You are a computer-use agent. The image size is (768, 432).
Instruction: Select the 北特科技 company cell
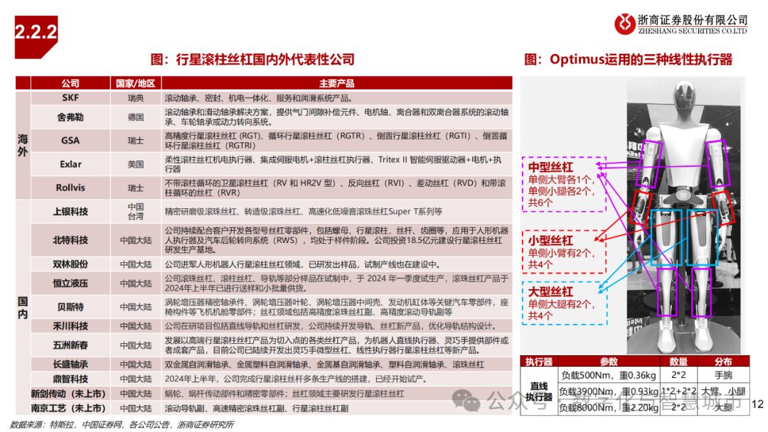(70, 239)
